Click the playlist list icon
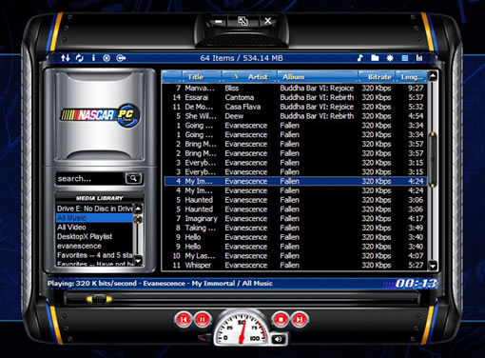 (x=405, y=58)
